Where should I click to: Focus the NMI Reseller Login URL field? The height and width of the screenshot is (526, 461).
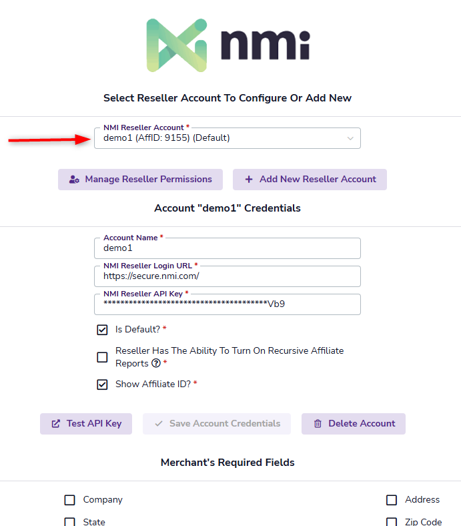coord(227,276)
